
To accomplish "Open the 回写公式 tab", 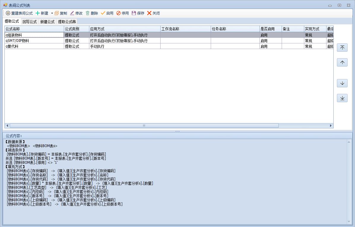I will [x=30, y=22].
